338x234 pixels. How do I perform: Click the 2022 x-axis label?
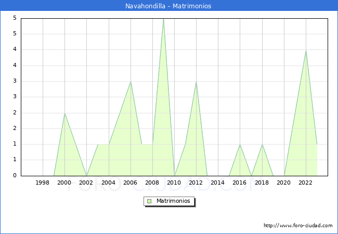tap(305, 183)
